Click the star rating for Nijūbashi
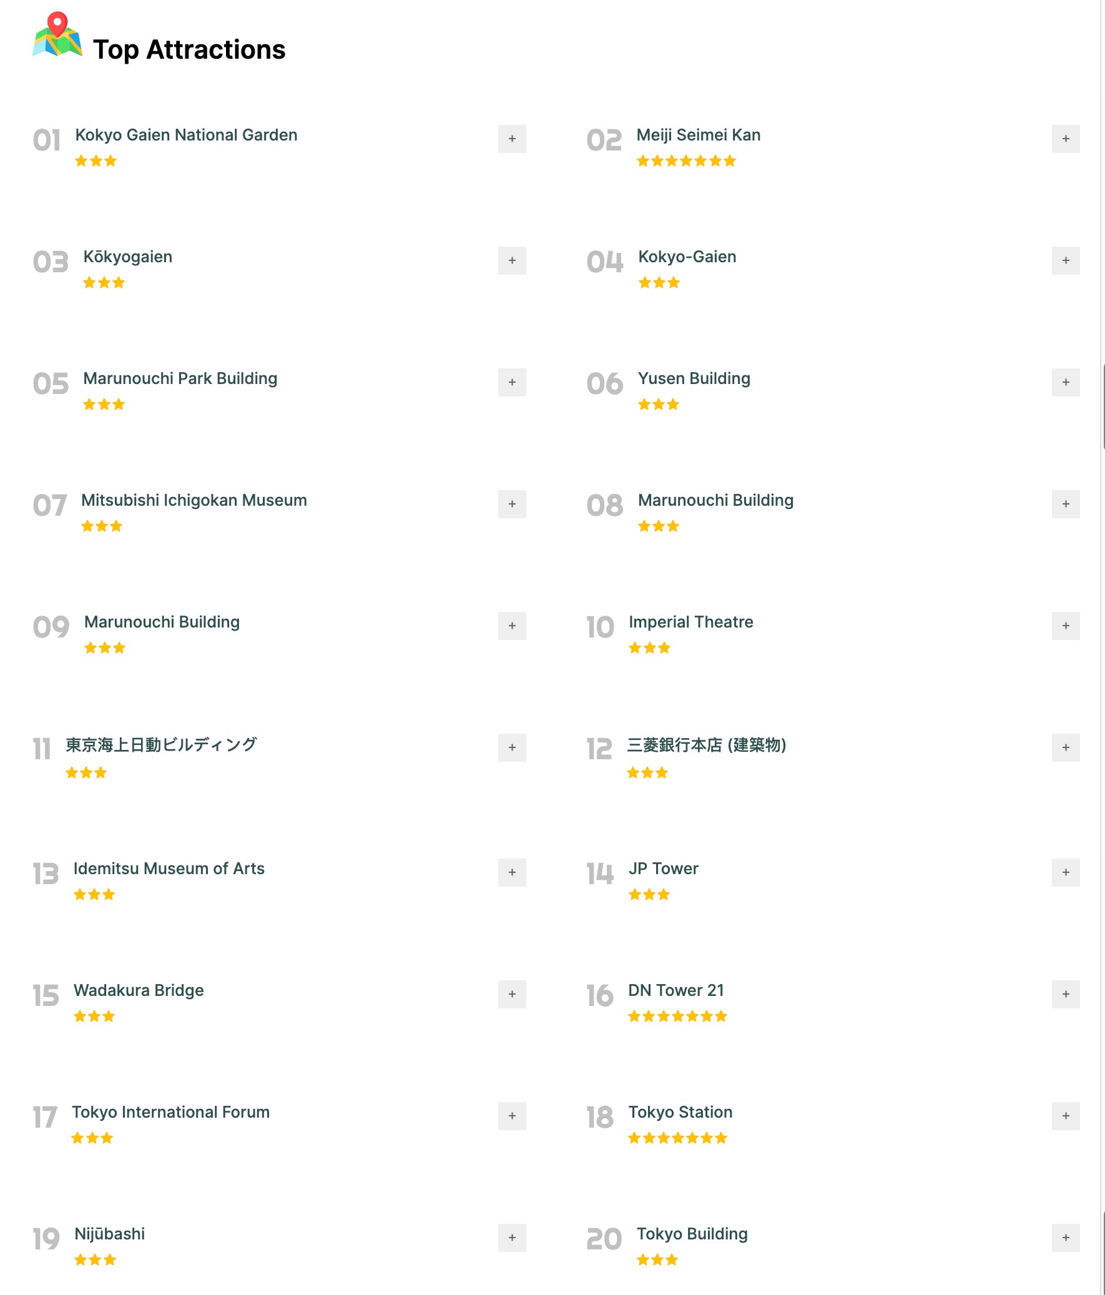The width and height of the screenshot is (1105, 1295). 94,1259
